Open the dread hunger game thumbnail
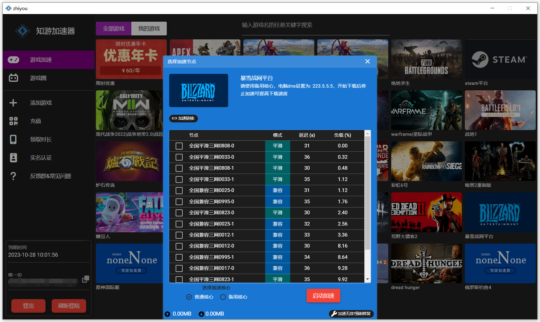The height and width of the screenshot is (322, 540). coord(426,263)
